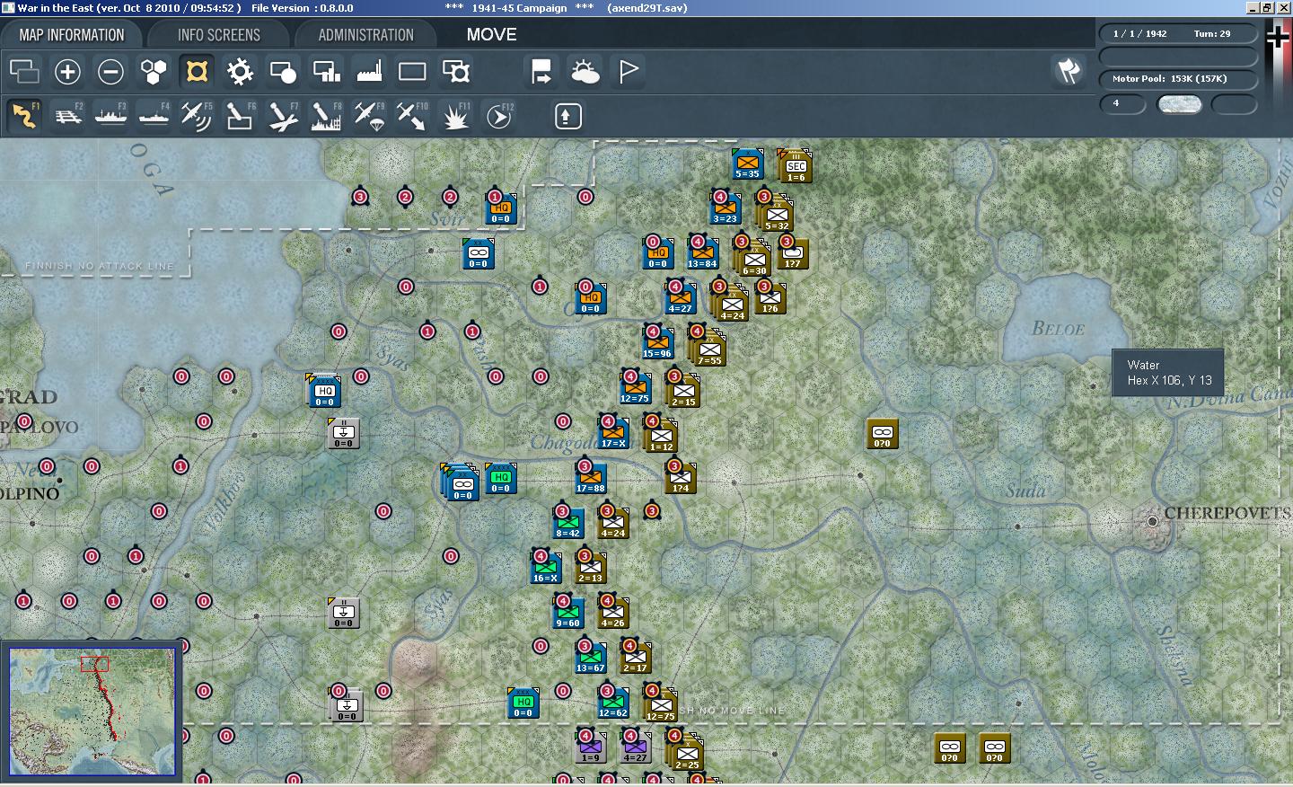Select the blue 13=84 unit counter
The width and height of the screenshot is (1293, 787).
[702, 253]
